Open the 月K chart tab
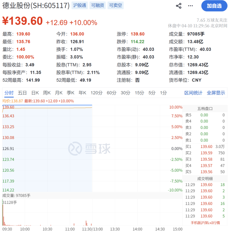228x232 pixels. [x=59, y=93]
